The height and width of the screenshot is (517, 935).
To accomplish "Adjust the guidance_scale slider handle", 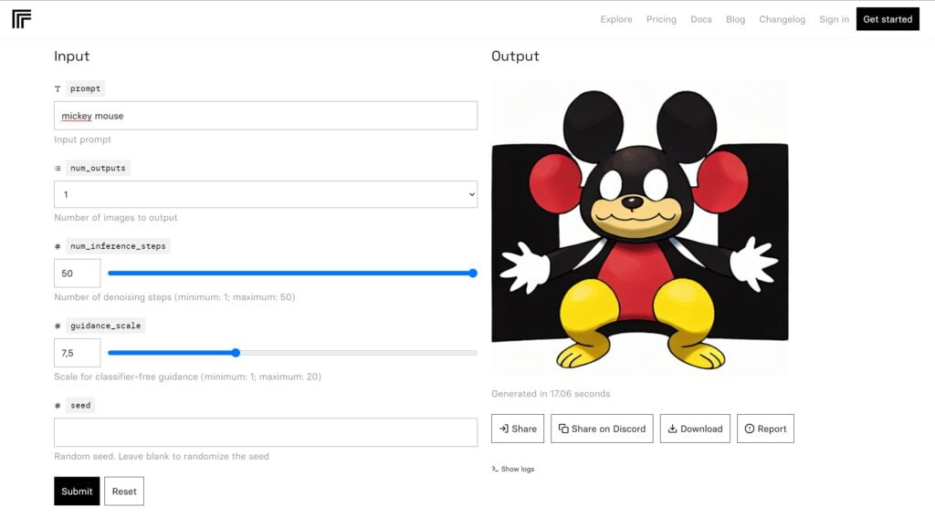I will 236,353.
